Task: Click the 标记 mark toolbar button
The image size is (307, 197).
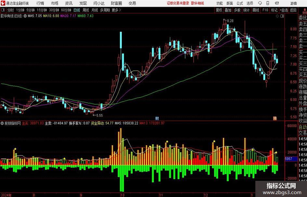Action: (x=274, y=10)
